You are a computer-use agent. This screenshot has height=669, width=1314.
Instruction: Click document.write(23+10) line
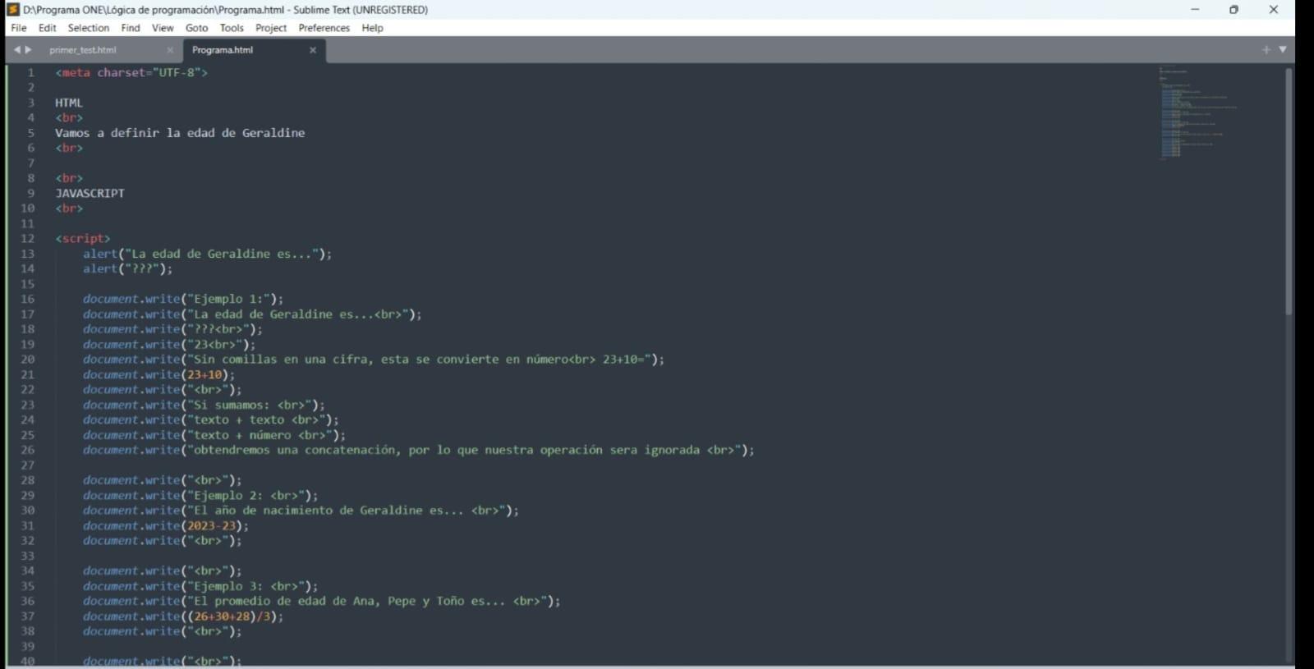[x=159, y=375]
